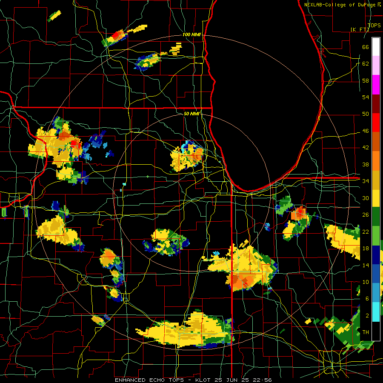This screenshot has height=383, width=383.
Task: Click the black TH legend swatch
Action: (x=376, y=331)
